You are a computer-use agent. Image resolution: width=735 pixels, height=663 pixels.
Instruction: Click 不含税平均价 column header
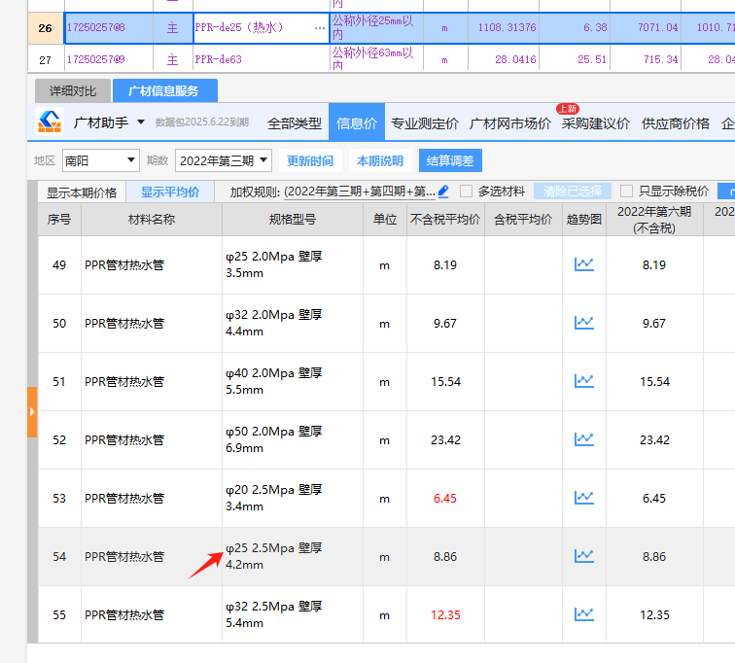point(445,220)
